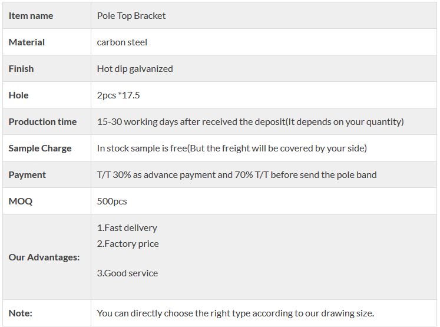The image size is (440, 327).
Task: Click the 'carbon steel' value
Action: pos(122,42)
